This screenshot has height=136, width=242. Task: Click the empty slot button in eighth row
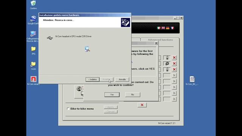click(x=167, y=99)
